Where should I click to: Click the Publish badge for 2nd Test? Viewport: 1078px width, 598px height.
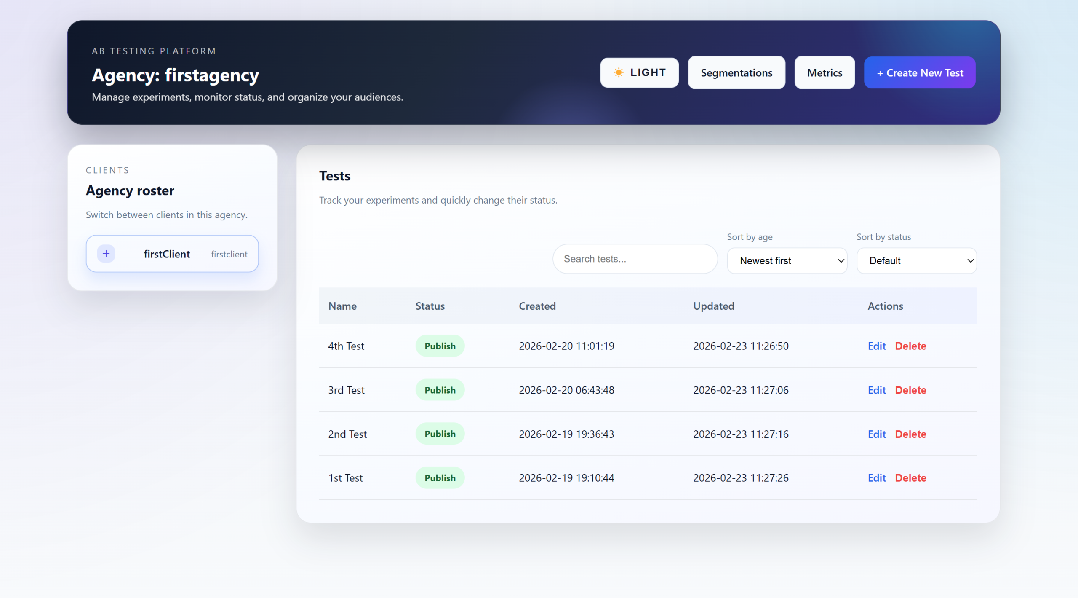click(x=440, y=434)
